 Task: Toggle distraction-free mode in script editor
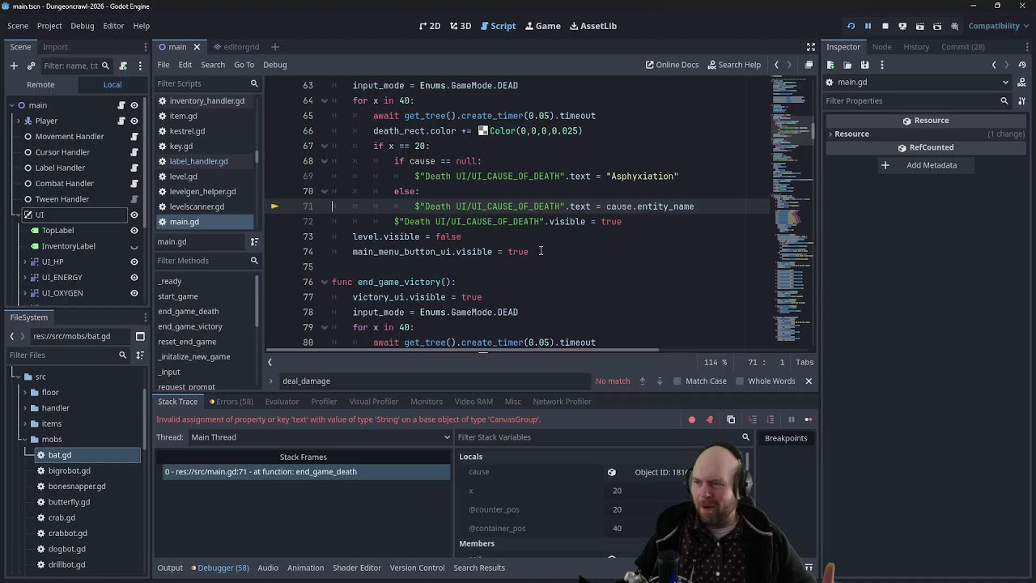tap(811, 47)
